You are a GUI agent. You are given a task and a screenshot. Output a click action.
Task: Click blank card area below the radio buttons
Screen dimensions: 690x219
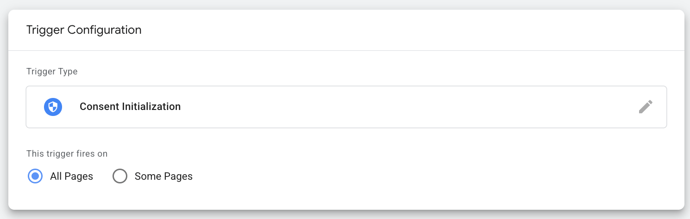[x=346, y=198]
